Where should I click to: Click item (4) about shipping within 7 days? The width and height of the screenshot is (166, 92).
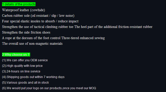33,77
